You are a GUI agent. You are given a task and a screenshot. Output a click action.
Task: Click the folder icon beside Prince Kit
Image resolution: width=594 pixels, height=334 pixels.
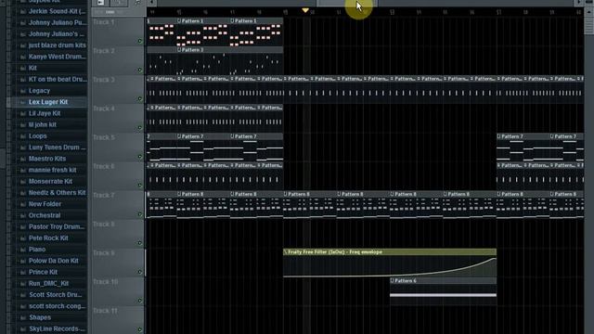[x=22, y=273]
